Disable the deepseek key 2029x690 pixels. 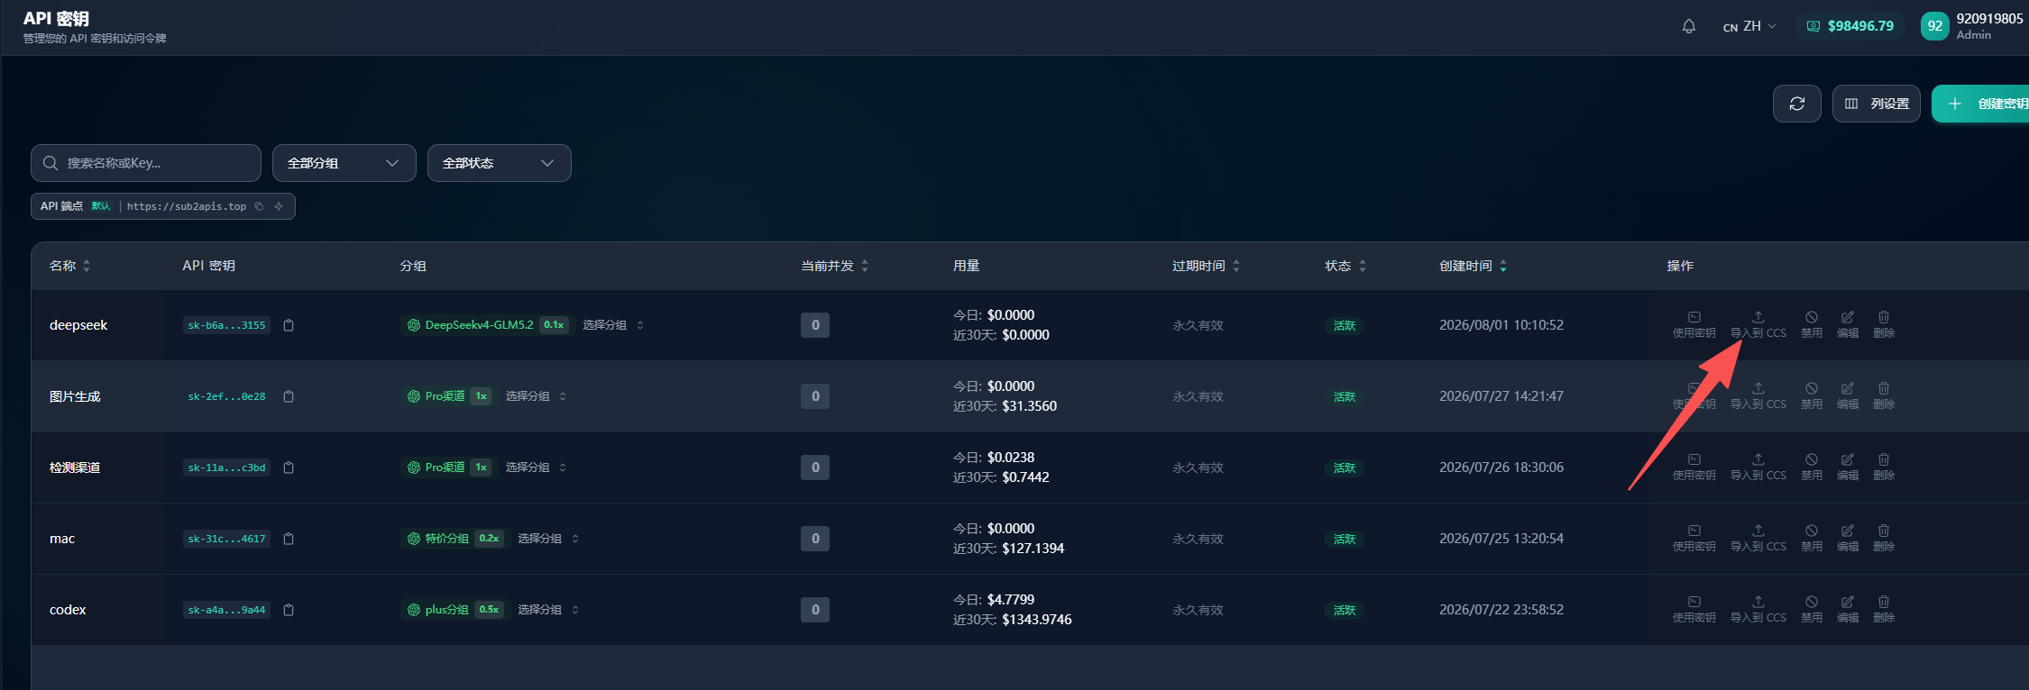point(1812,325)
